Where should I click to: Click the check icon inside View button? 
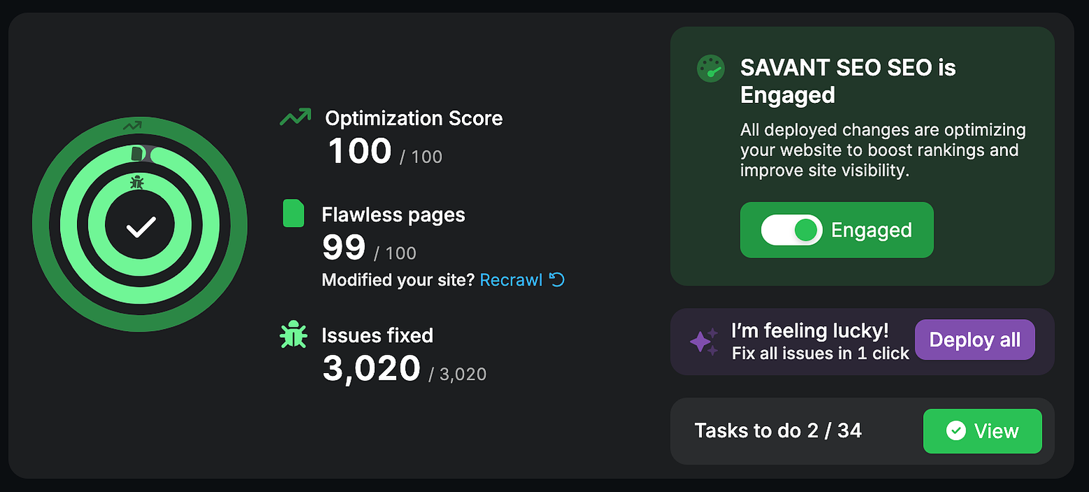click(955, 430)
